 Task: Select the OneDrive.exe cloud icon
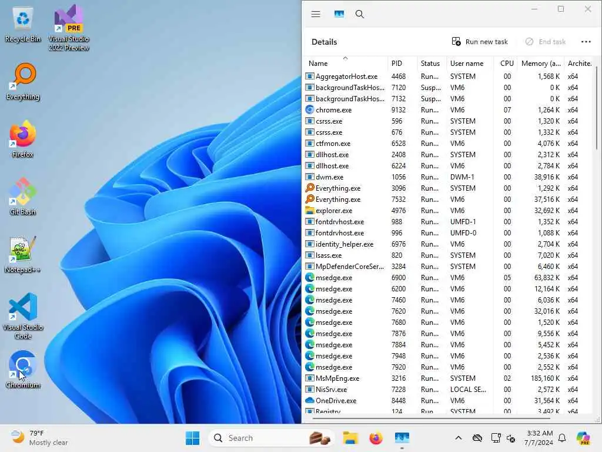click(309, 400)
